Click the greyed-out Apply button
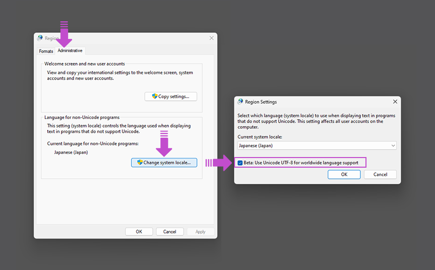The width and height of the screenshot is (435, 270). point(200,232)
